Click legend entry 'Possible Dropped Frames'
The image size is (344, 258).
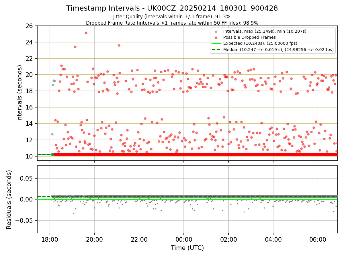pos(249,37)
